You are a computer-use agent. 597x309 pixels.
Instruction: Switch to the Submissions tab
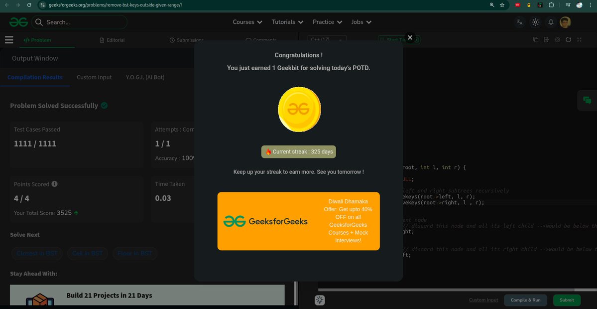point(187,40)
